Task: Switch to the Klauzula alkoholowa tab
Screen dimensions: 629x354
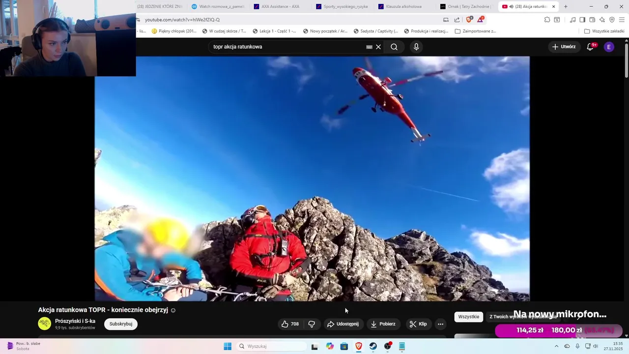Action: pyautogui.click(x=404, y=6)
